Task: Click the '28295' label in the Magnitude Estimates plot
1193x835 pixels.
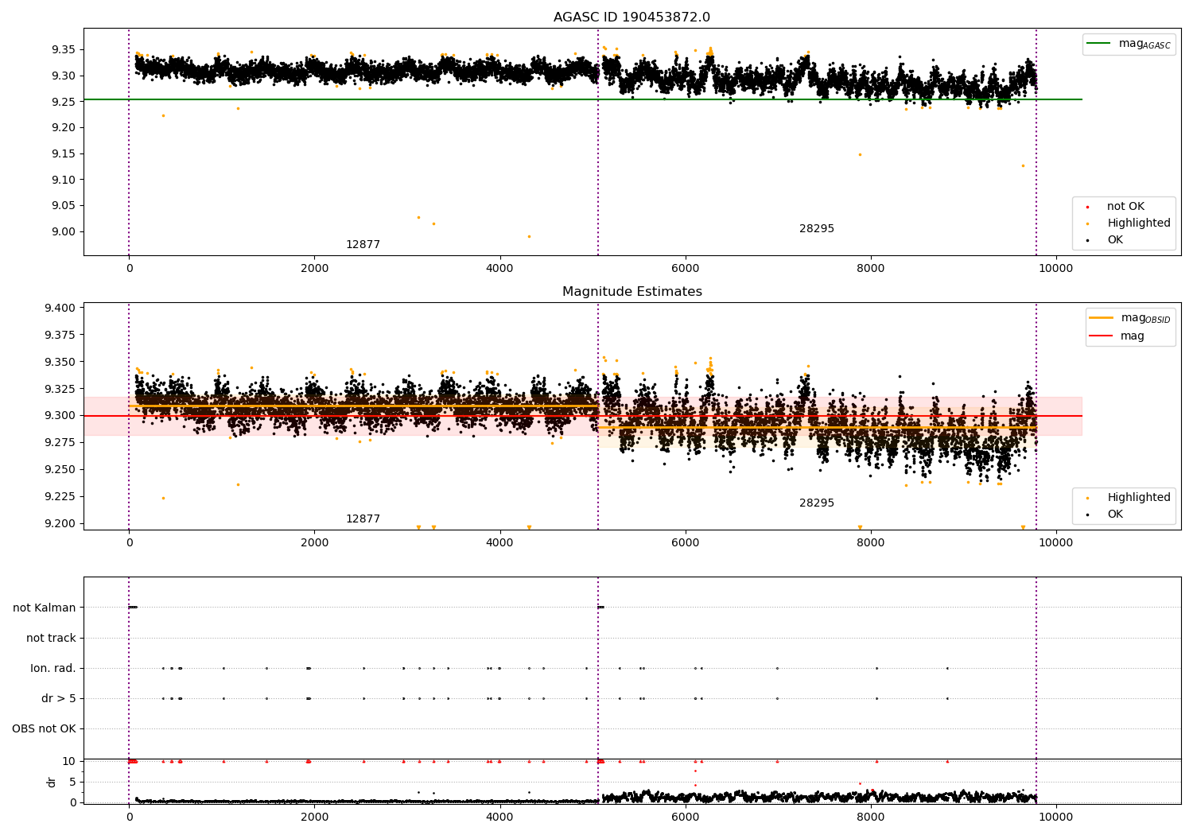Action: coord(817,503)
